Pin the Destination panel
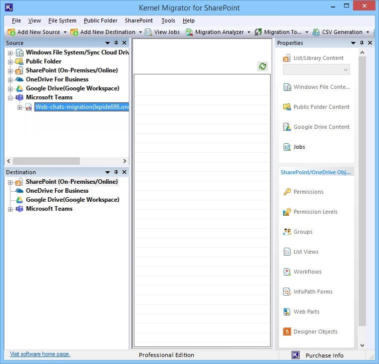Image resolution: width=379 pixels, height=364 pixels. click(116, 172)
